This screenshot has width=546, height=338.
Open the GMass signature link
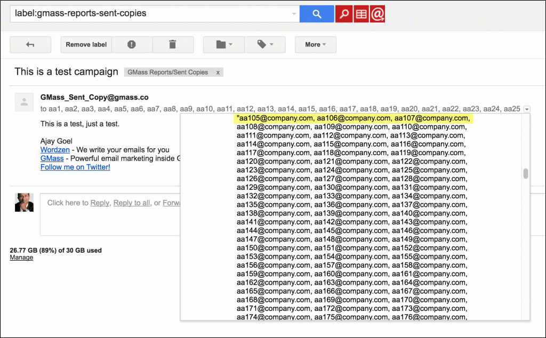(x=52, y=158)
